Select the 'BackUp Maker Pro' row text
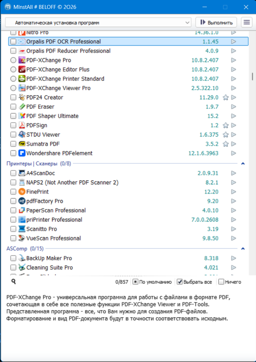 pos(49,258)
